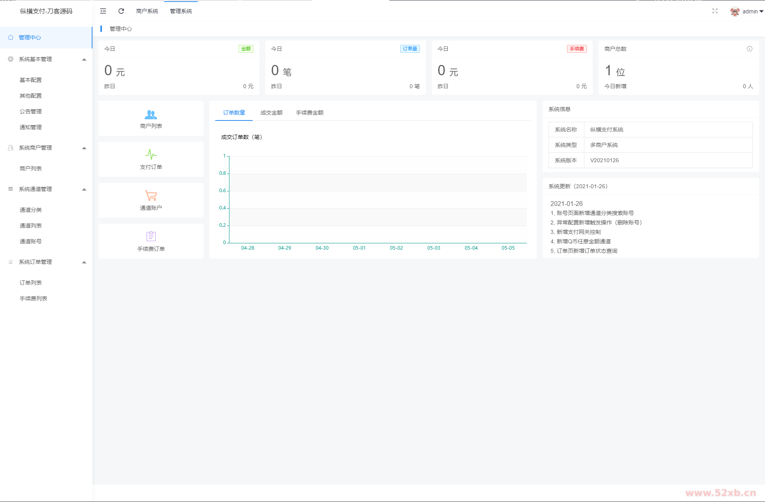This screenshot has width=765, height=502.
Task: Open the payment orders pulse icon
Action: click(x=151, y=155)
